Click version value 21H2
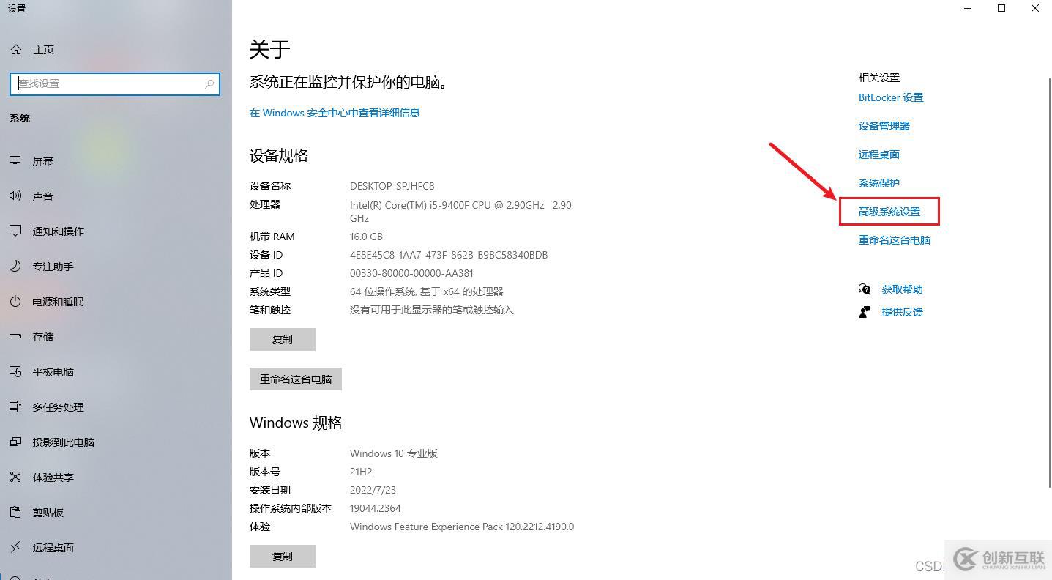Screen dimensions: 1052x580 click(361, 472)
